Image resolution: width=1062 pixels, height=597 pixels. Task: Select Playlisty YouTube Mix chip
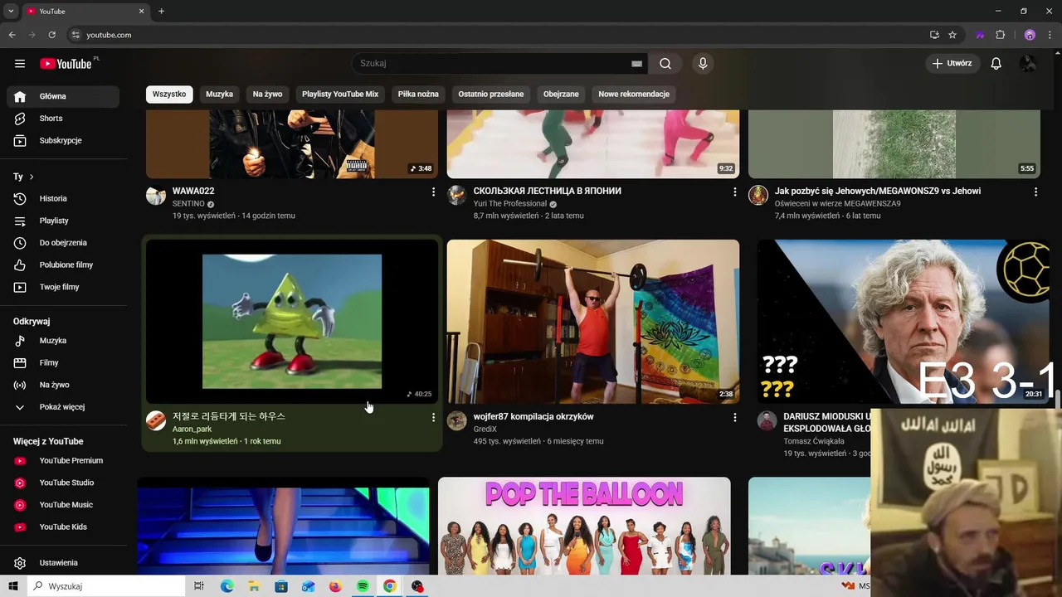340,95
